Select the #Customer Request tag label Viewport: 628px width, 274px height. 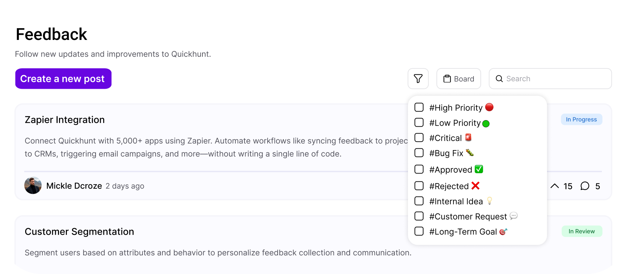[468, 217]
